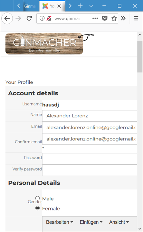Expand the Ansicht editor menu
The image size is (143, 232).
pos(119,222)
